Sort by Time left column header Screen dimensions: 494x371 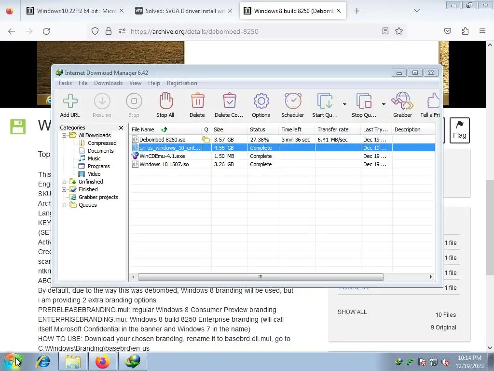click(297, 129)
